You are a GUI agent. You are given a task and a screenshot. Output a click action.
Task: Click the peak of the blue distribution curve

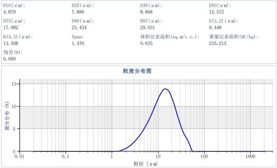[x=165, y=89]
